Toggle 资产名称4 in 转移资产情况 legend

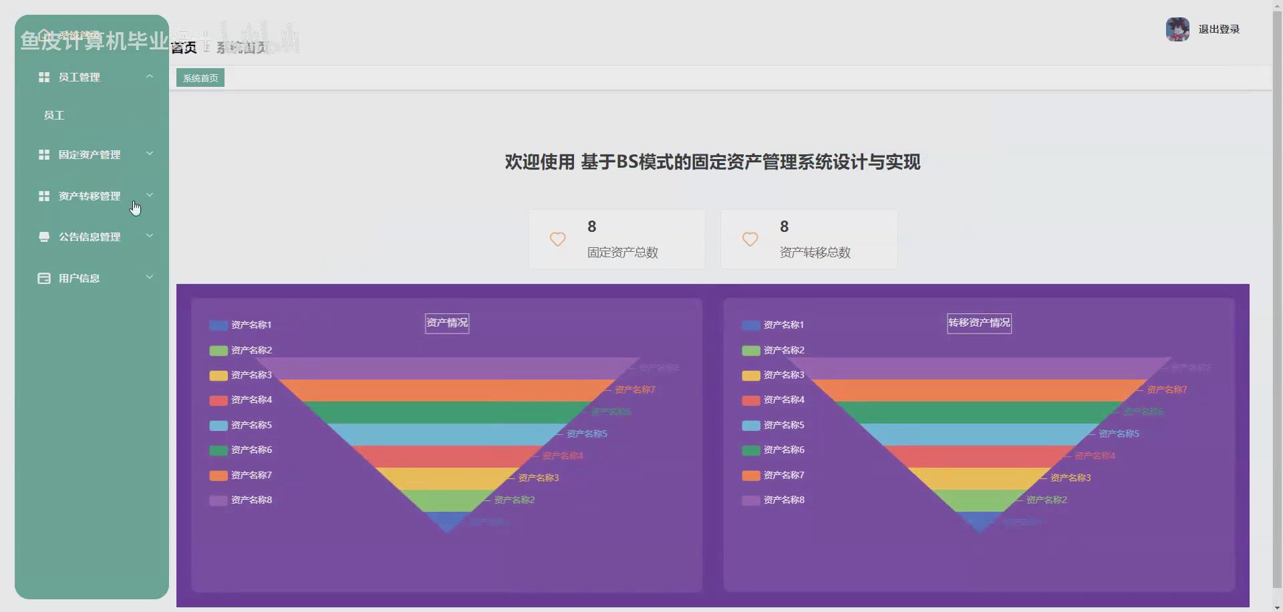[x=773, y=400]
